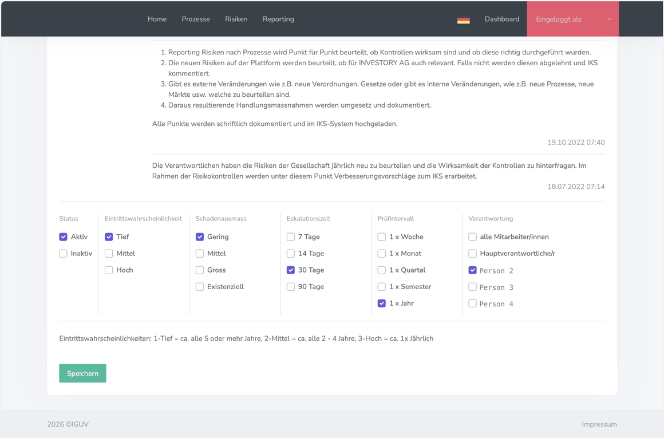Click the Speichern button
This screenshot has height=438, width=664.
point(82,373)
